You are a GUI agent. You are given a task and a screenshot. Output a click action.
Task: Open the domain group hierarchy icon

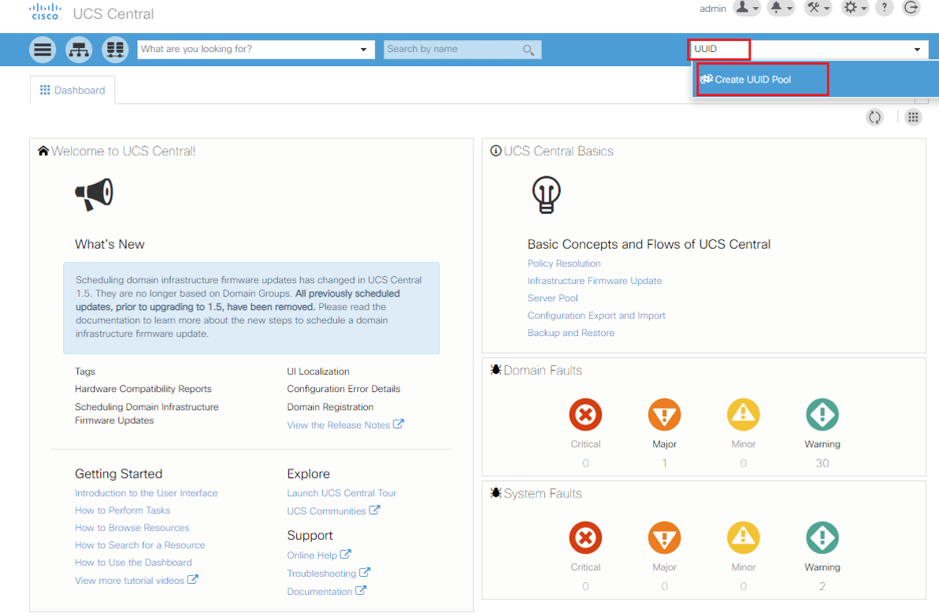click(x=79, y=50)
